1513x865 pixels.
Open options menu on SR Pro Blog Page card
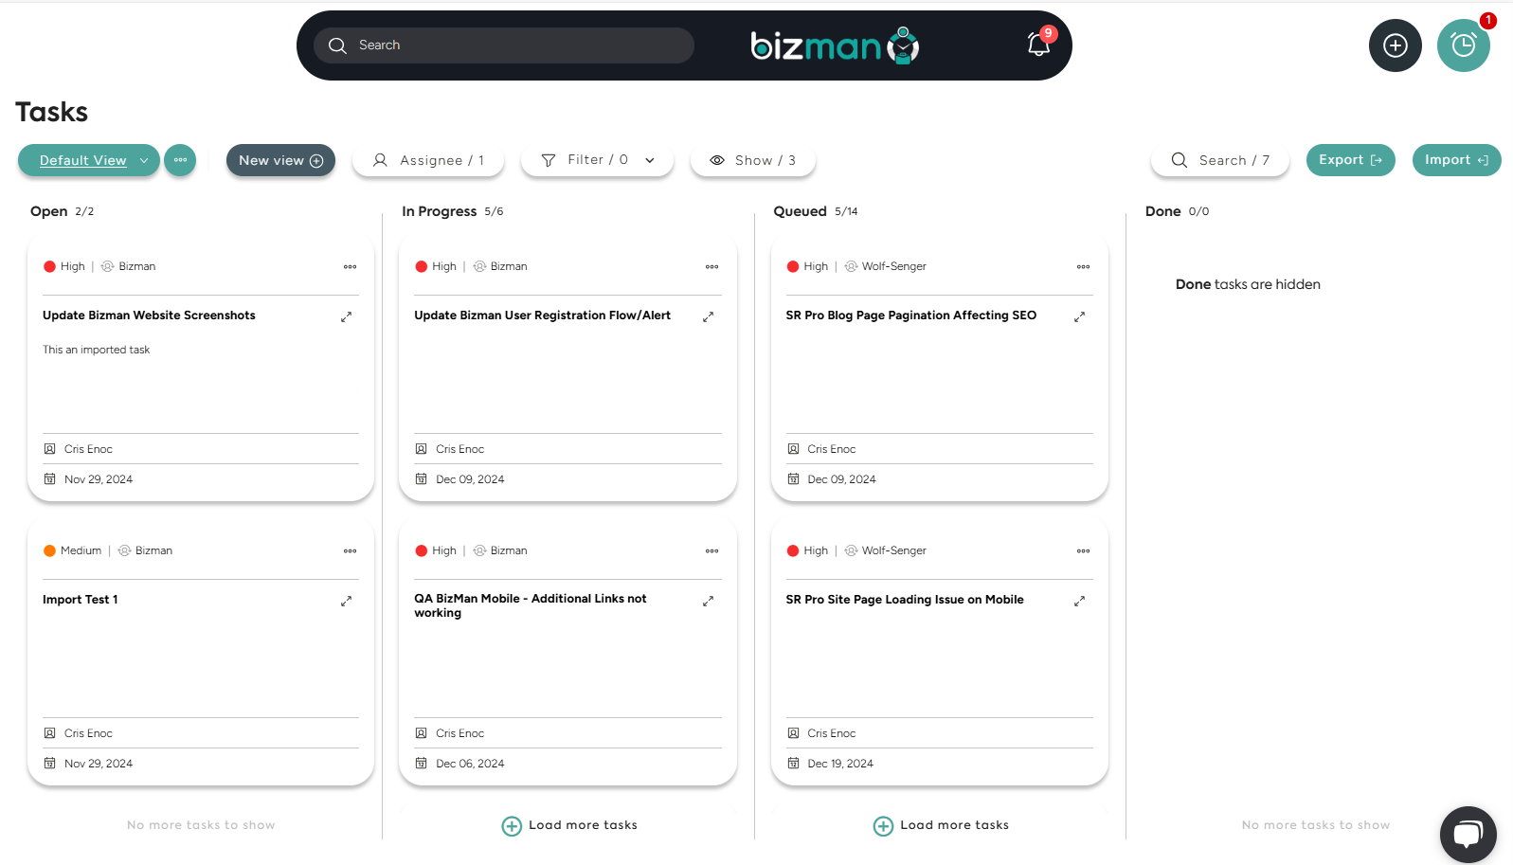(x=1083, y=267)
